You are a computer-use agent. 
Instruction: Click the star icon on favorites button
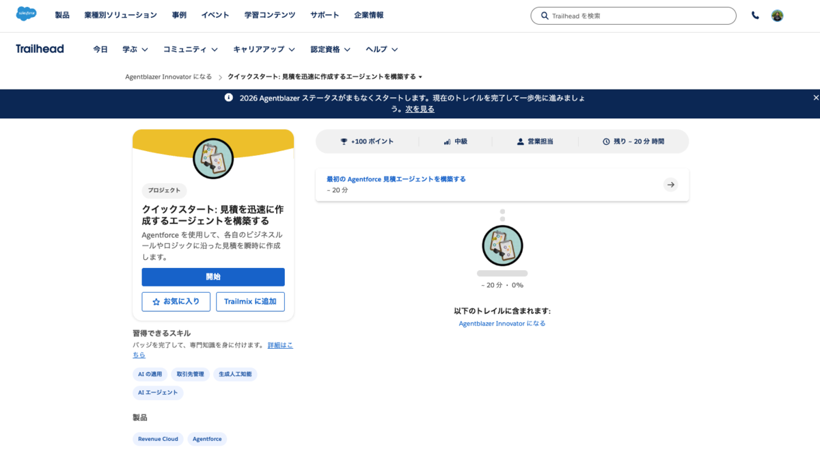[x=156, y=302]
